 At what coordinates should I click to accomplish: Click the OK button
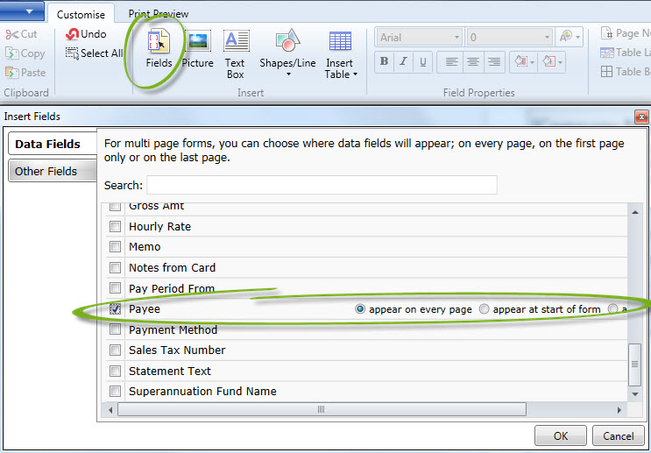coord(561,435)
